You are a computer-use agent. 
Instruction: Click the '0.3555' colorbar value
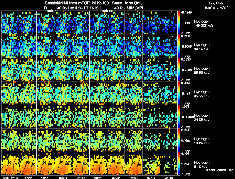[186, 59]
